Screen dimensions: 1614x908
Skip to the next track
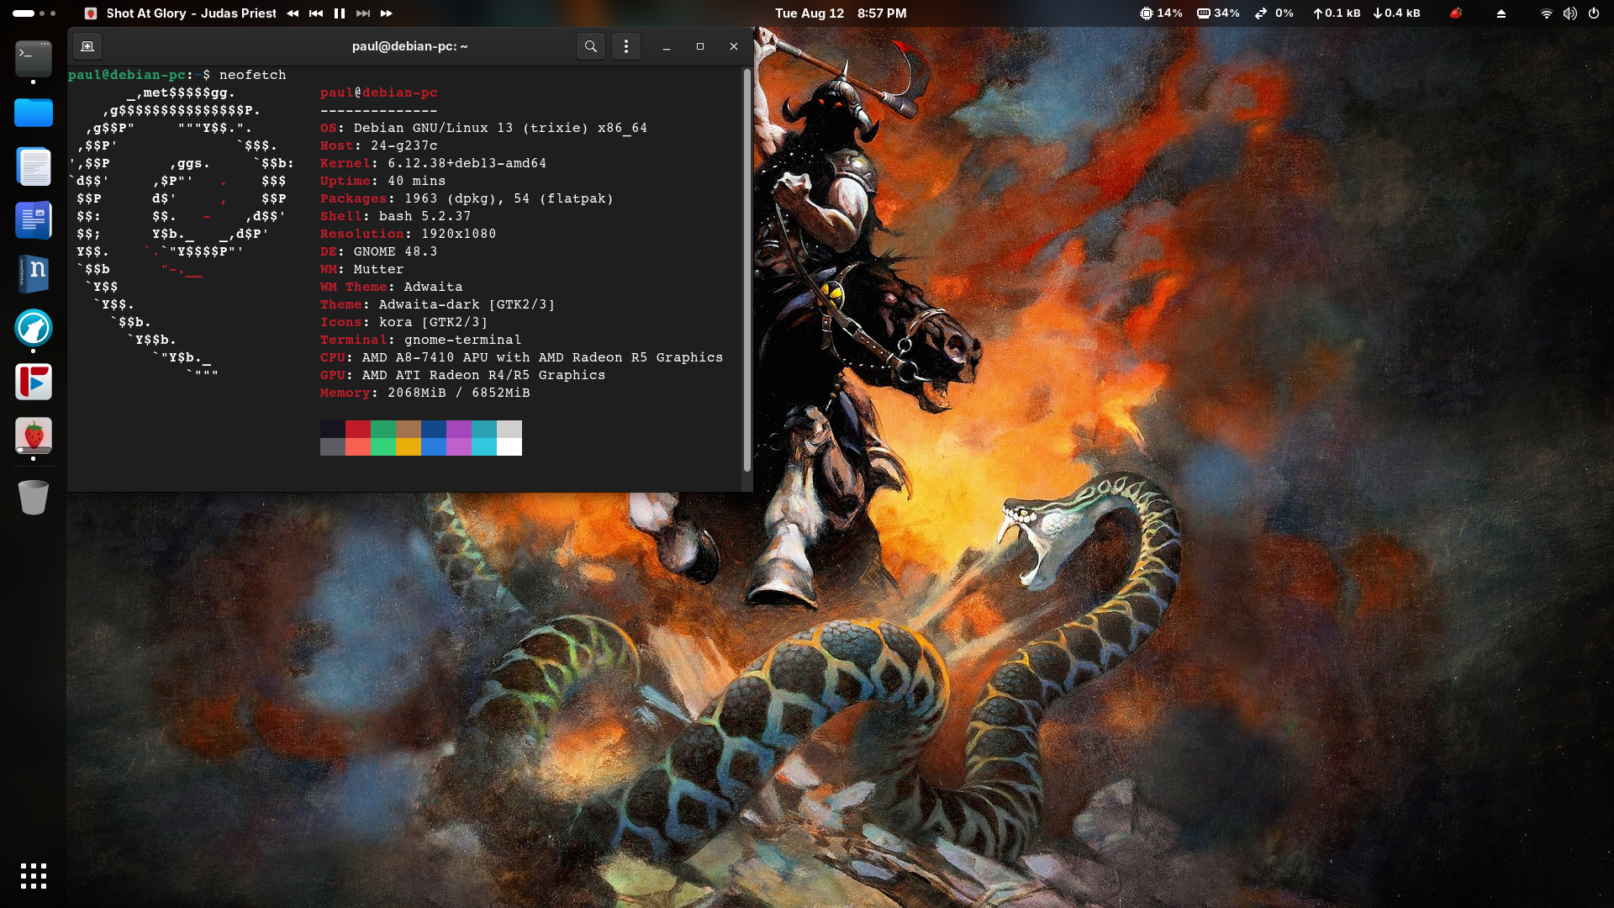(x=363, y=13)
